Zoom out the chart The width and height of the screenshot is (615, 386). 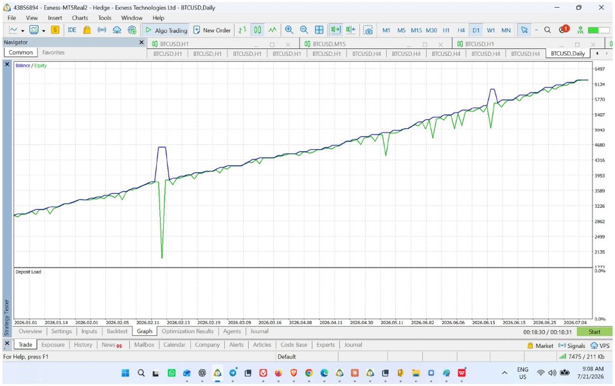304,30
